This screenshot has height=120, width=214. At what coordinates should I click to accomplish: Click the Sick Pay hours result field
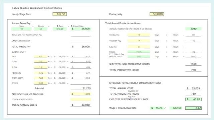click(x=193, y=47)
